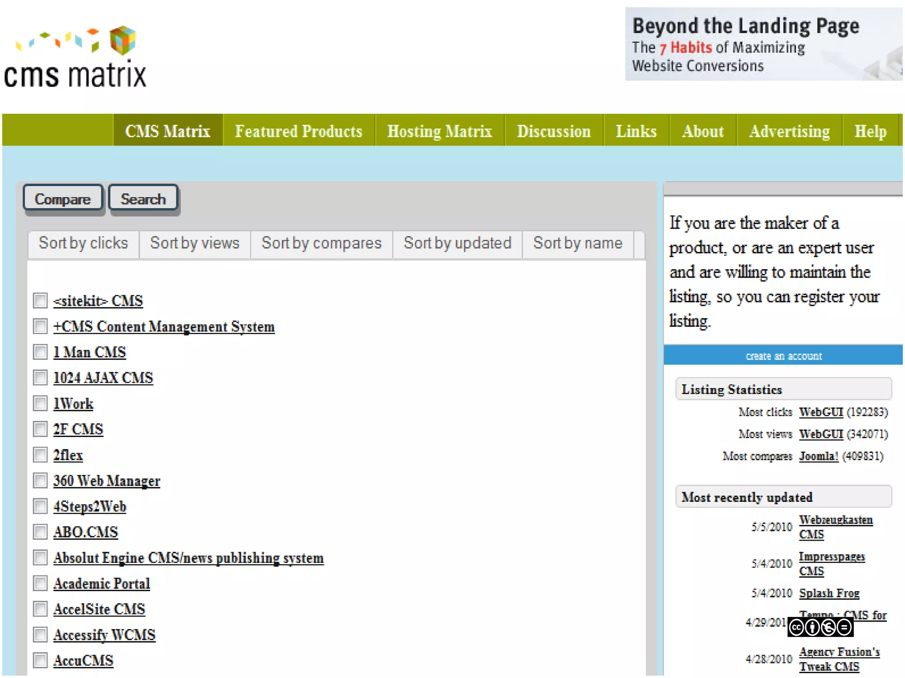Open the Hosting Matrix menu item
The height and width of the screenshot is (678, 905).
coord(439,131)
